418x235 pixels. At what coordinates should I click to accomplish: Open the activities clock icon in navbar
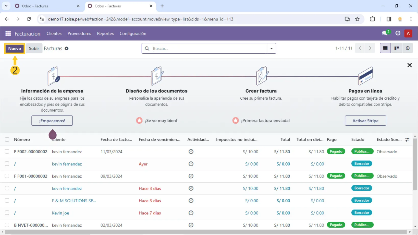398,33
